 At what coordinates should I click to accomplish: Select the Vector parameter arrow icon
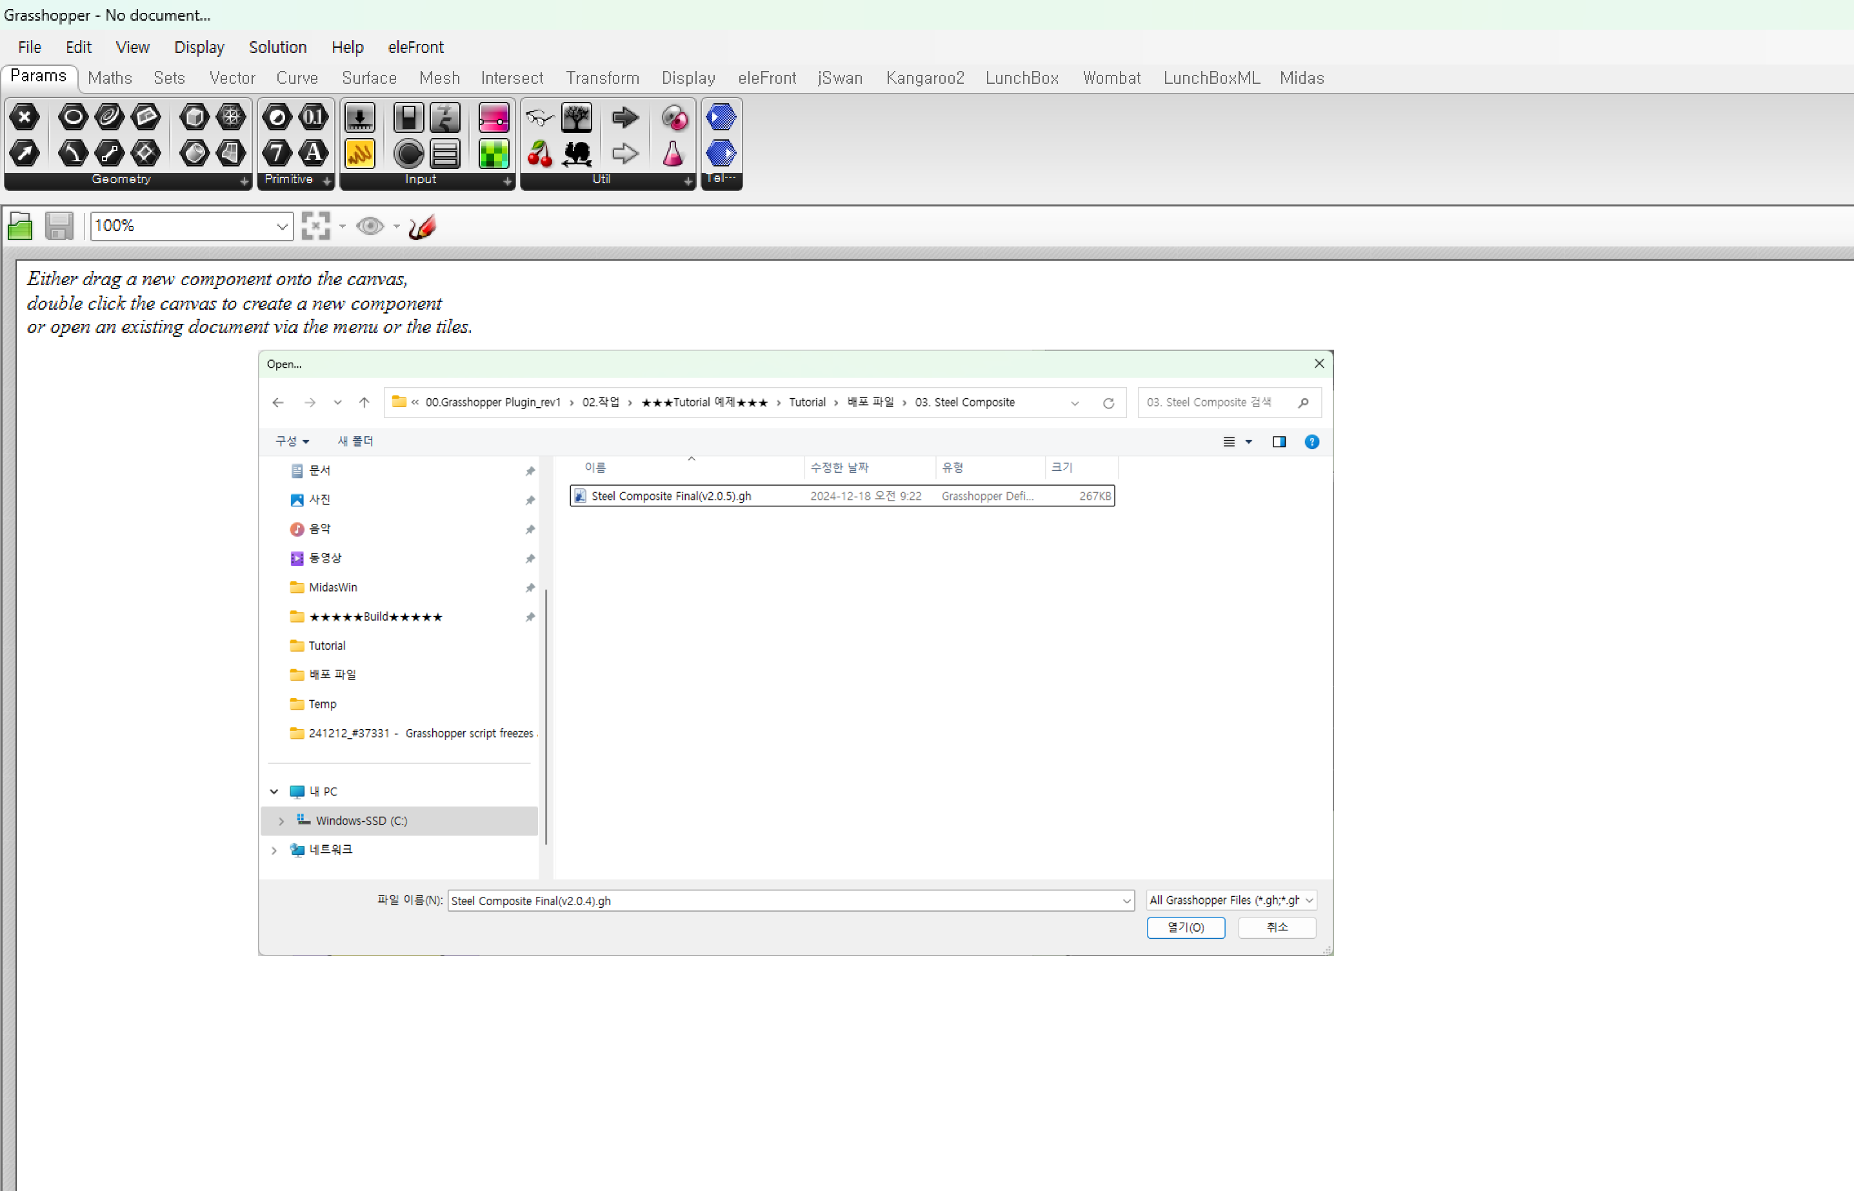click(x=25, y=153)
